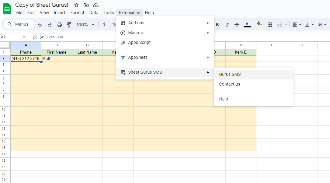
Task: Expand the Add-ons submenu
Action: 165,23
